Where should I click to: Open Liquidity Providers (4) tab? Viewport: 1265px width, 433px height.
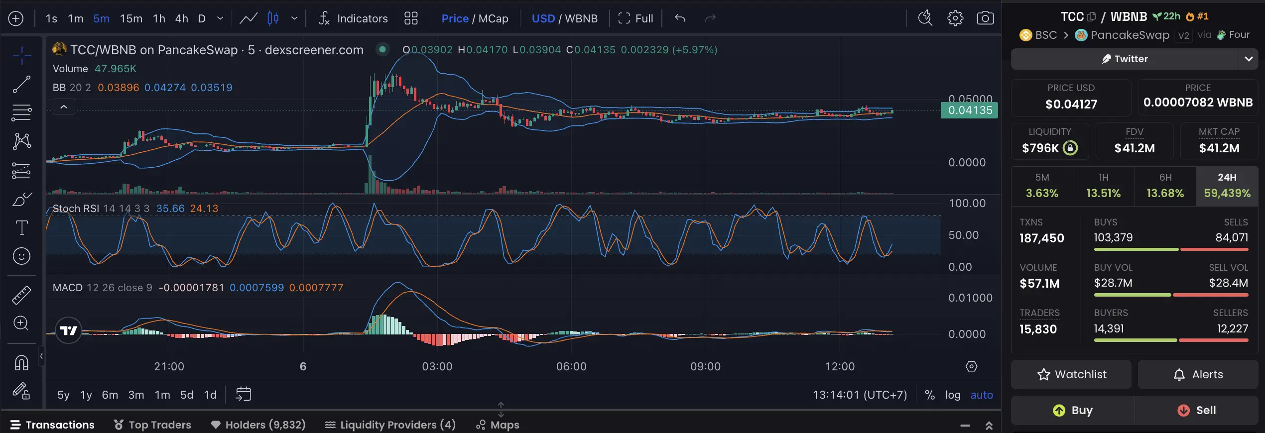click(390, 425)
